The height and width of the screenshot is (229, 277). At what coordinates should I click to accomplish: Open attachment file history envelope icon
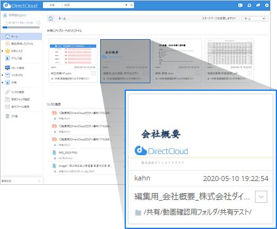(x=8, y=107)
